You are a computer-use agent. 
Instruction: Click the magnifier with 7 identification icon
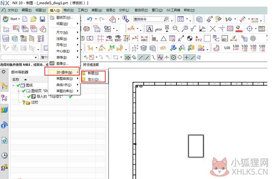(185, 29)
